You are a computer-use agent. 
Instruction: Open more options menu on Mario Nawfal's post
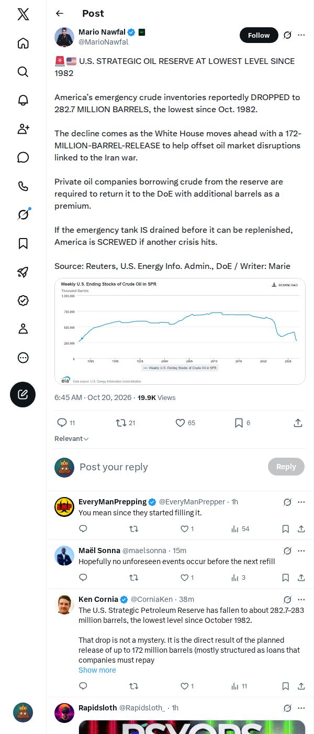tap(301, 35)
